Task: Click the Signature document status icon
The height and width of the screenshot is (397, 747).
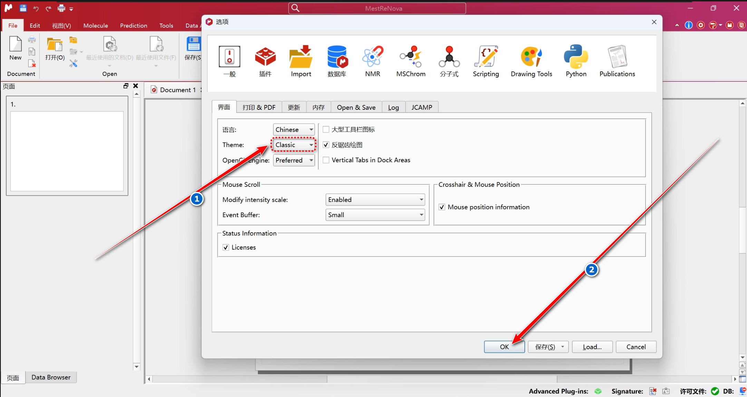Action: click(653, 391)
